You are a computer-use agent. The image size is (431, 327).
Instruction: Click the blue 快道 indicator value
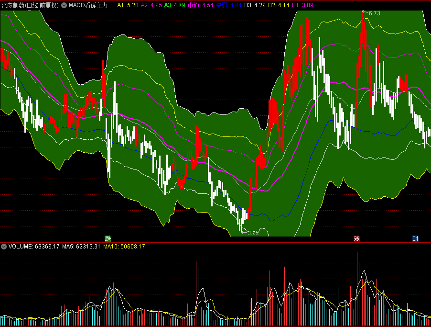coord(229,5)
